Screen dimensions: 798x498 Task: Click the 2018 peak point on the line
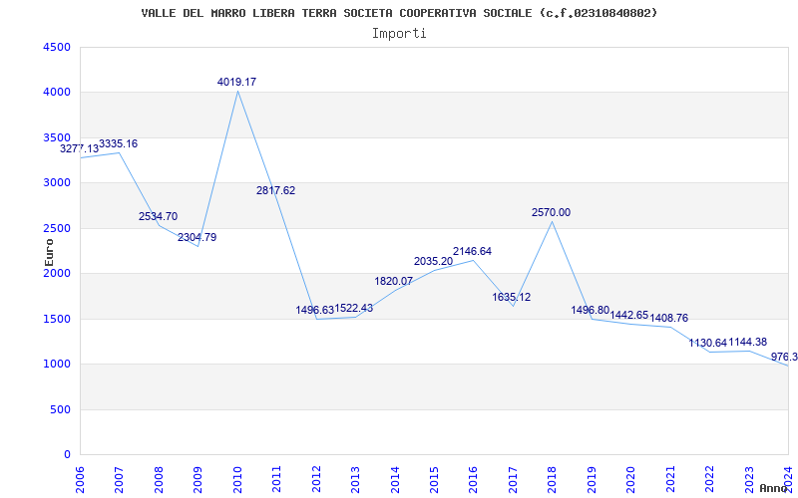553,221
